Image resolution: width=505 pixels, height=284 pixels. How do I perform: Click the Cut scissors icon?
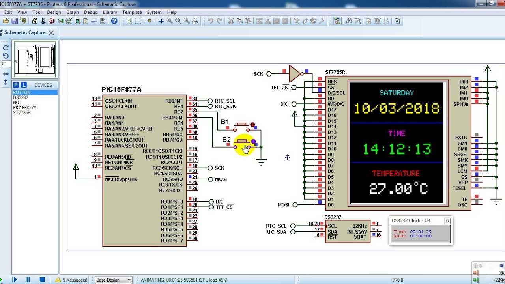[231, 21]
